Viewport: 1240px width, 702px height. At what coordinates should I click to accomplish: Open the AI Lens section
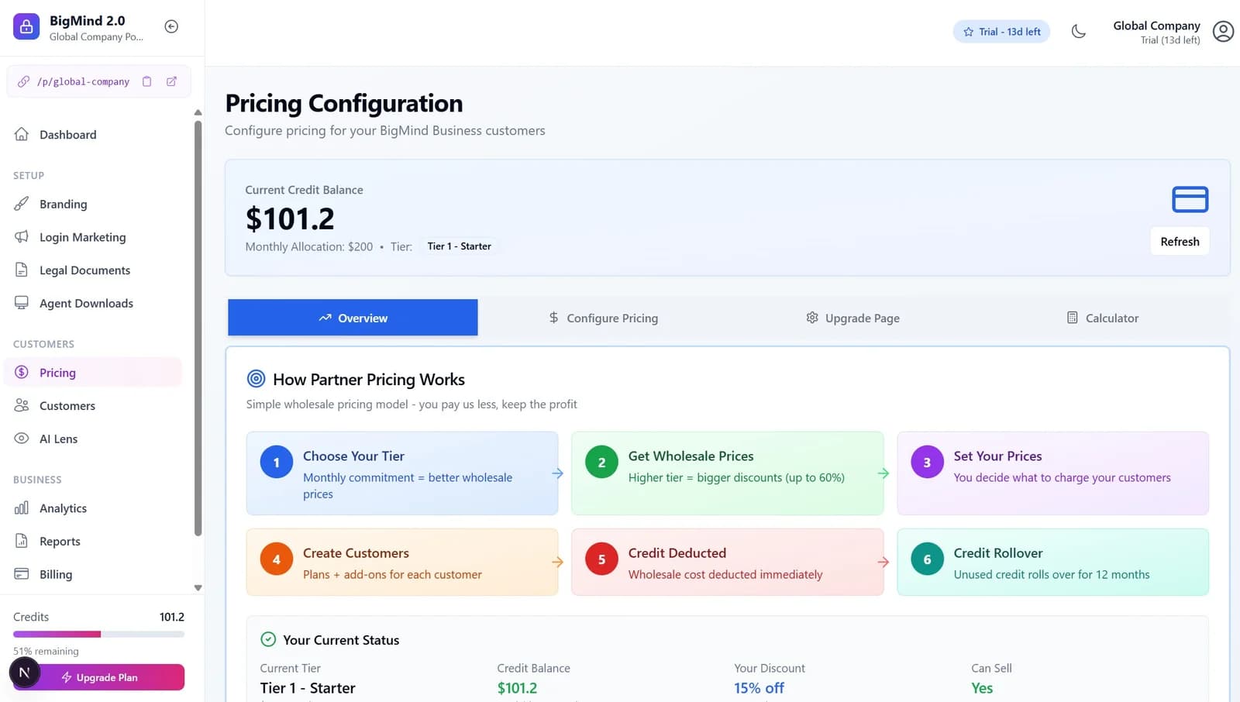point(58,439)
